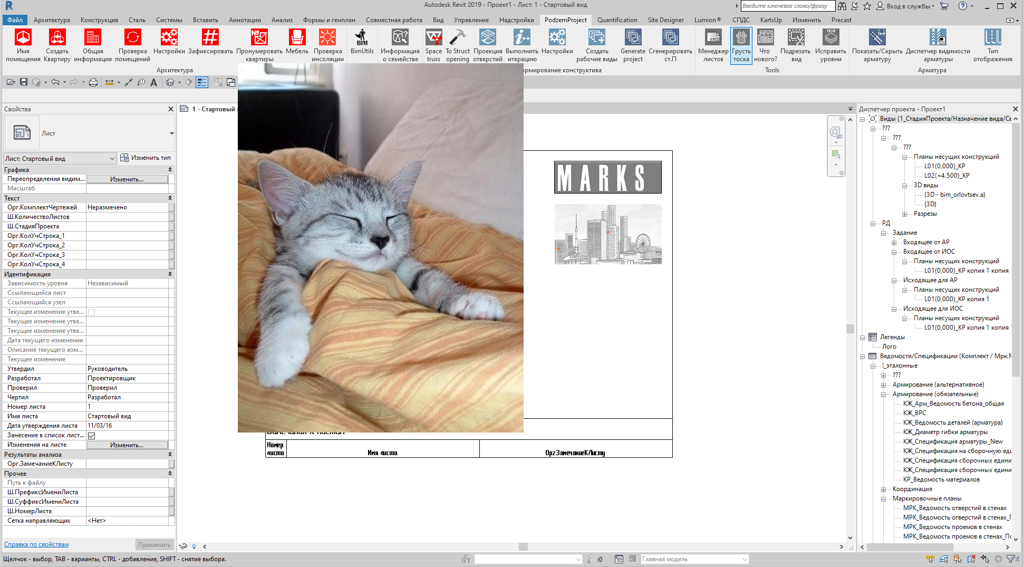Toggle thin lines button in quick access toolbar
Image resolution: width=1024 pixels, height=567 pixels.
click(x=202, y=82)
